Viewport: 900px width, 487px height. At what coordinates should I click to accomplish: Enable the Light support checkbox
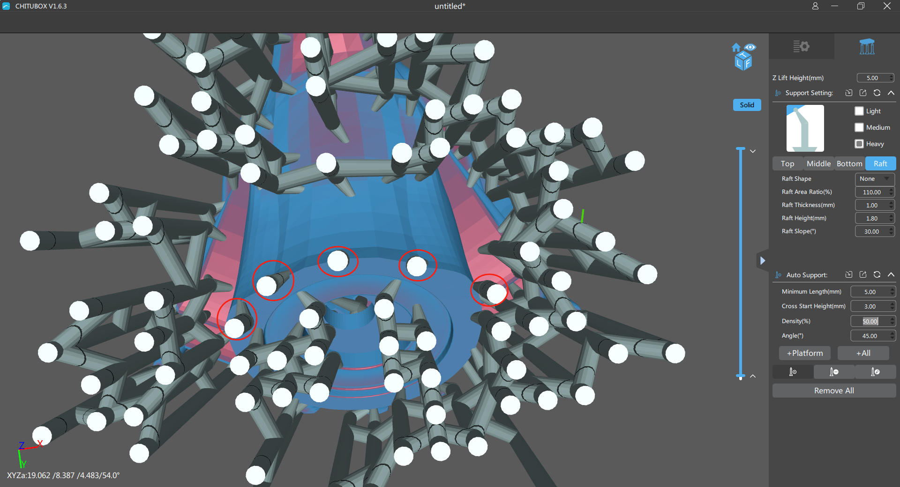(859, 111)
